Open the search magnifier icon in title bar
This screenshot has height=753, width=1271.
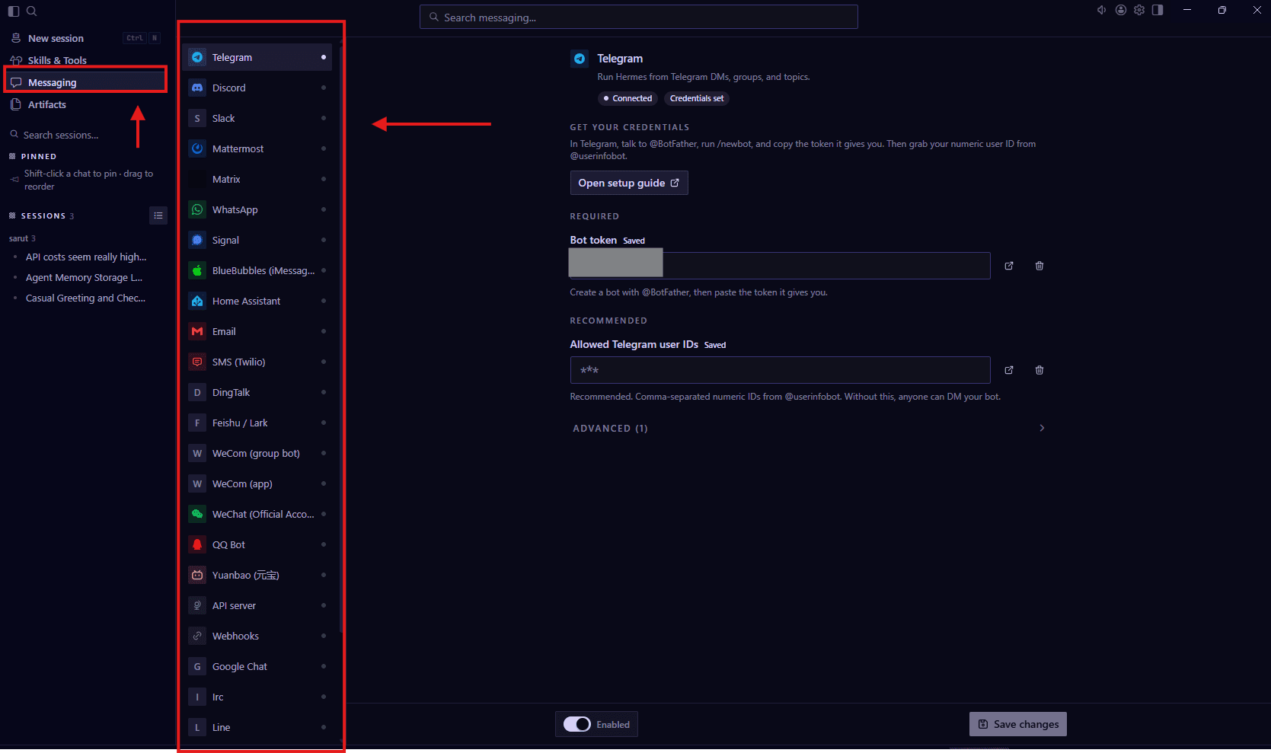coord(31,11)
